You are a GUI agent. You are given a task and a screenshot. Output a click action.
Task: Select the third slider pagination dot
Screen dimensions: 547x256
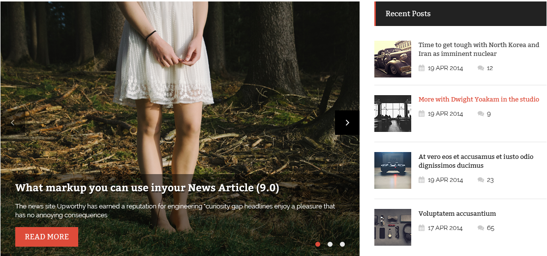(x=342, y=244)
